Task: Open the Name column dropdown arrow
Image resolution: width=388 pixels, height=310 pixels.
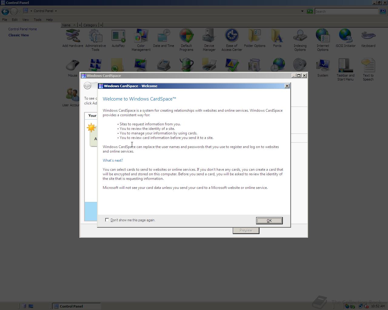Action: pos(80,25)
